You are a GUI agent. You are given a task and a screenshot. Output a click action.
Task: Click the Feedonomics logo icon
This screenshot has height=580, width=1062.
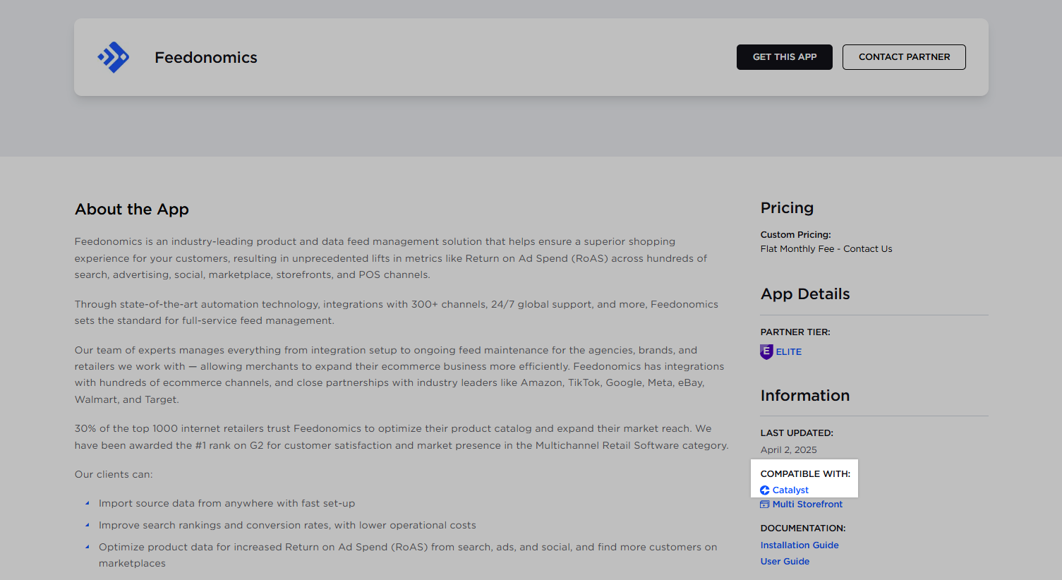[x=114, y=57]
